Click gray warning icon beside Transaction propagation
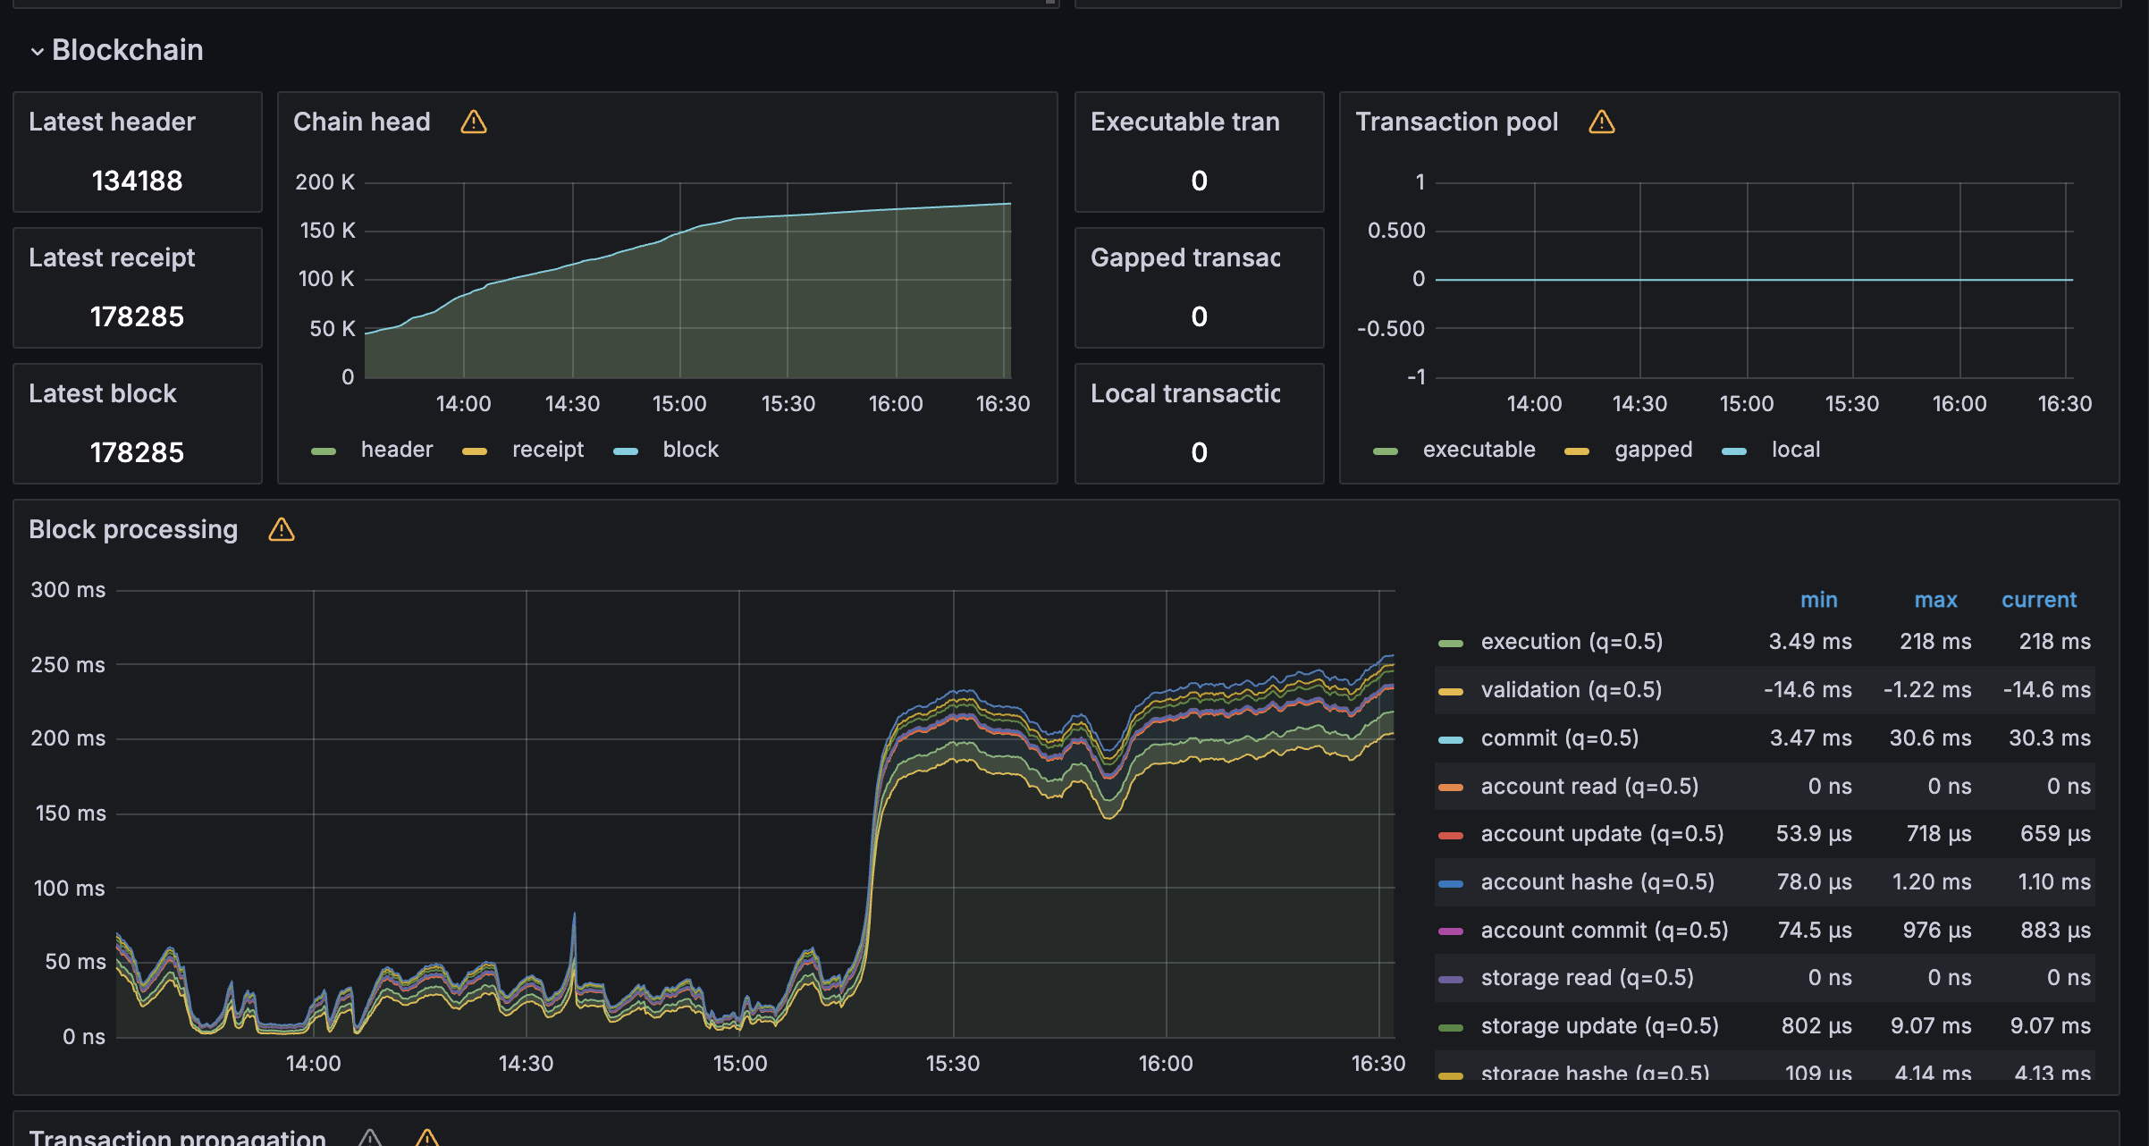 tap(370, 1137)
